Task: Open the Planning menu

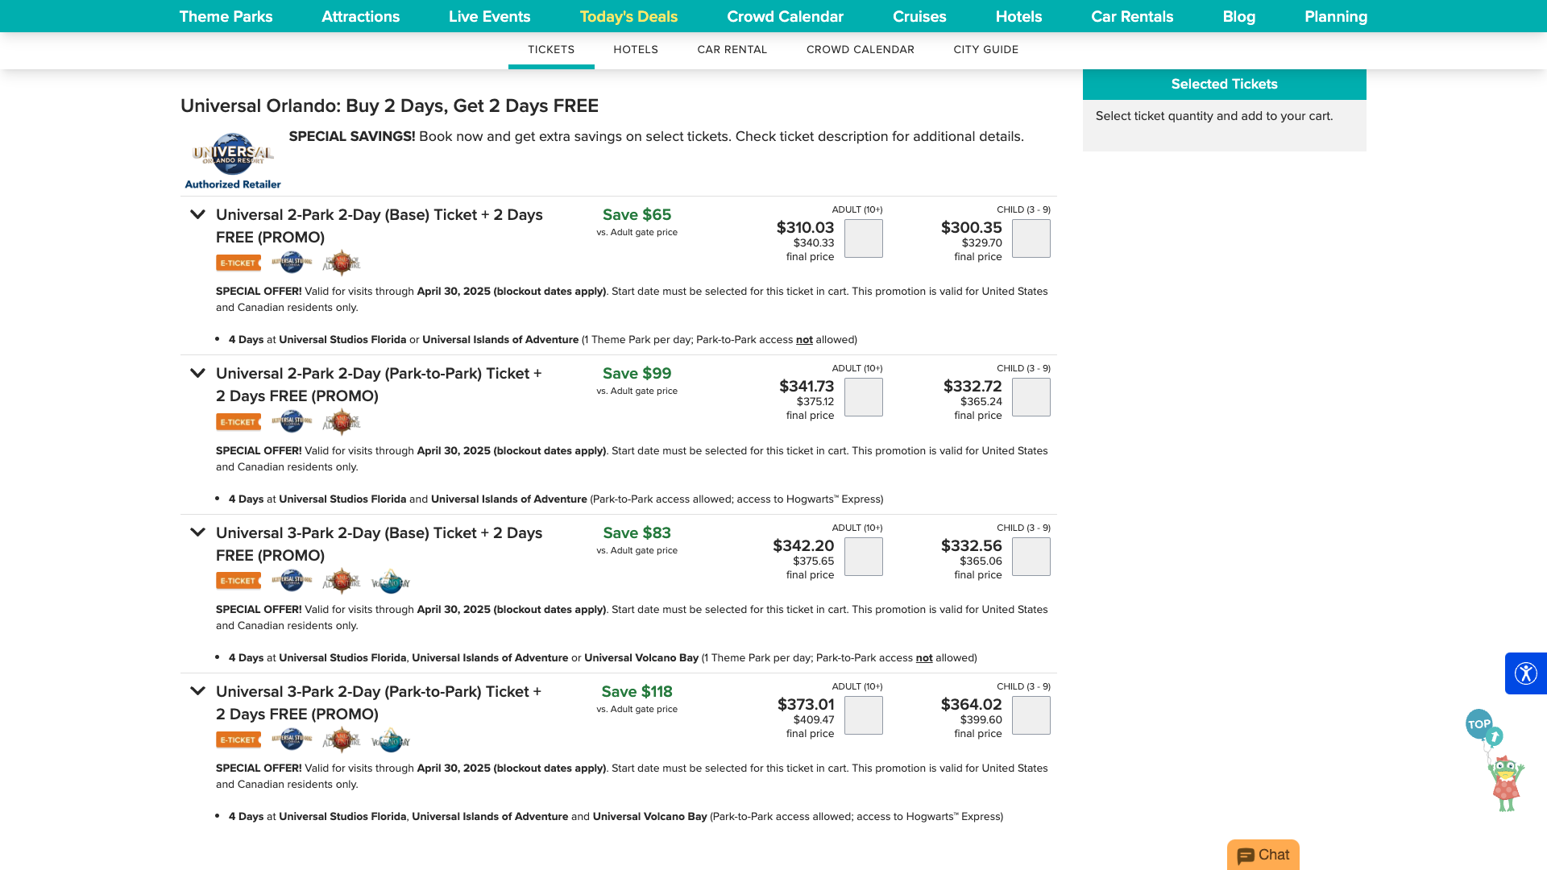Action: [x=1336, y=16]
